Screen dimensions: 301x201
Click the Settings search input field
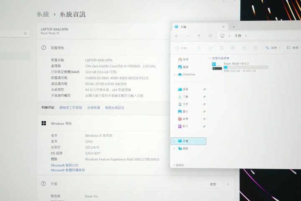tap(15, 33)
